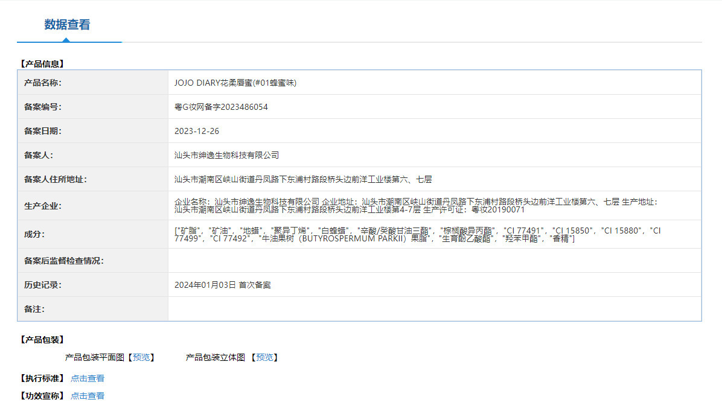This screenshot has height=420, width=722.
Task: Click the 生产企业 details text
Action: (x=417, y=205)
